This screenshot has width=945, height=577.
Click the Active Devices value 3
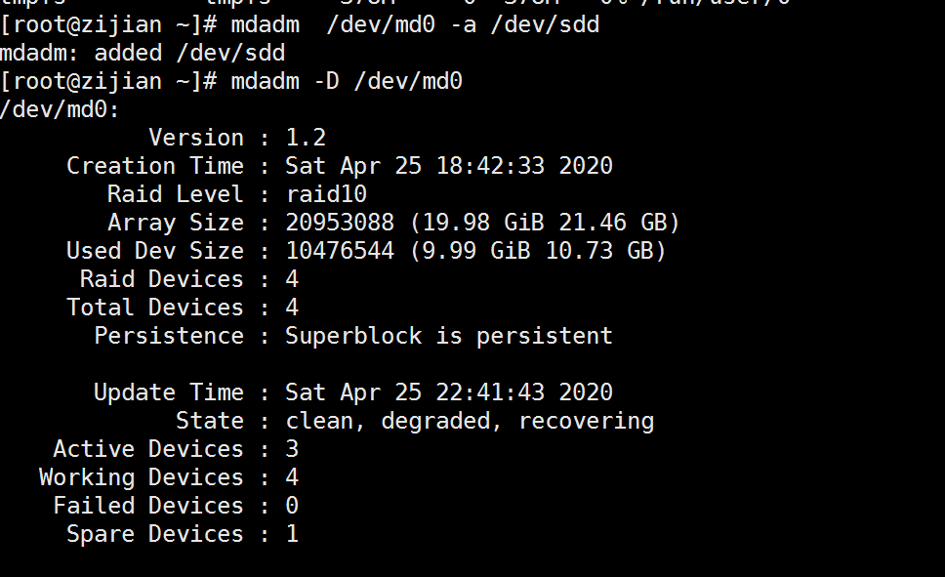tap(292, 449)
